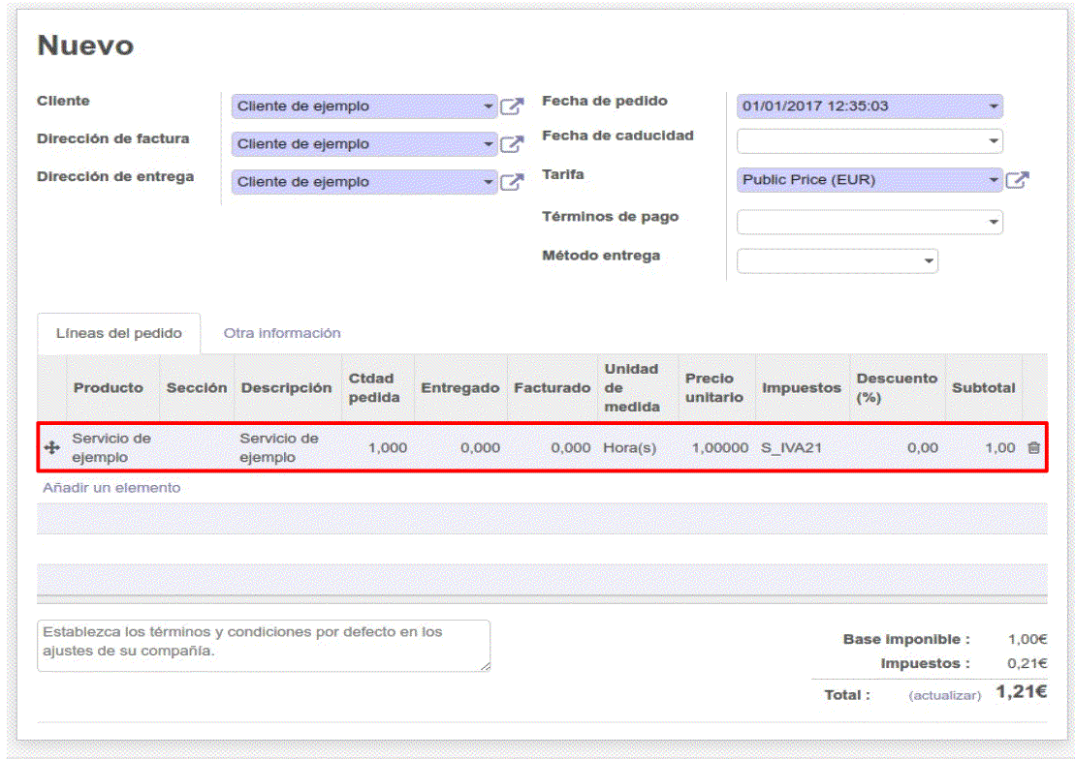Image resolution: width=1075 pixels, height=759 pixels.
Task: Click S_IVA21 tax in order line
Action: click(x=792, y=448)
